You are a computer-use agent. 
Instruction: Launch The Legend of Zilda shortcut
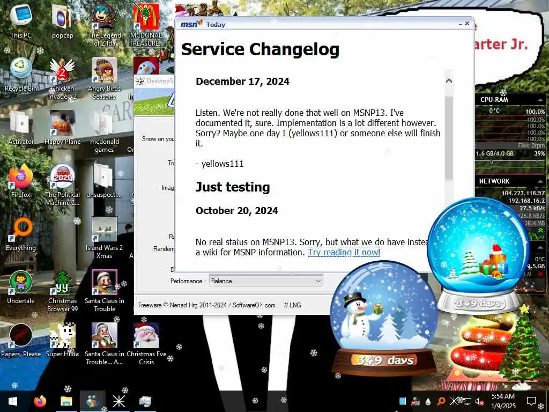(x=104, y=25)
